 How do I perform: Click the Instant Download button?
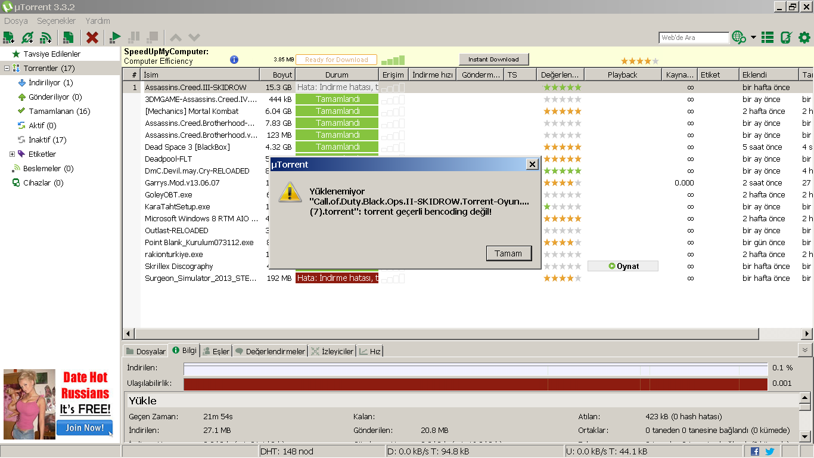pos(493,60)
